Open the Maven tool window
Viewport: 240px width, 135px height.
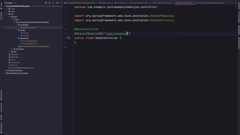239,6
